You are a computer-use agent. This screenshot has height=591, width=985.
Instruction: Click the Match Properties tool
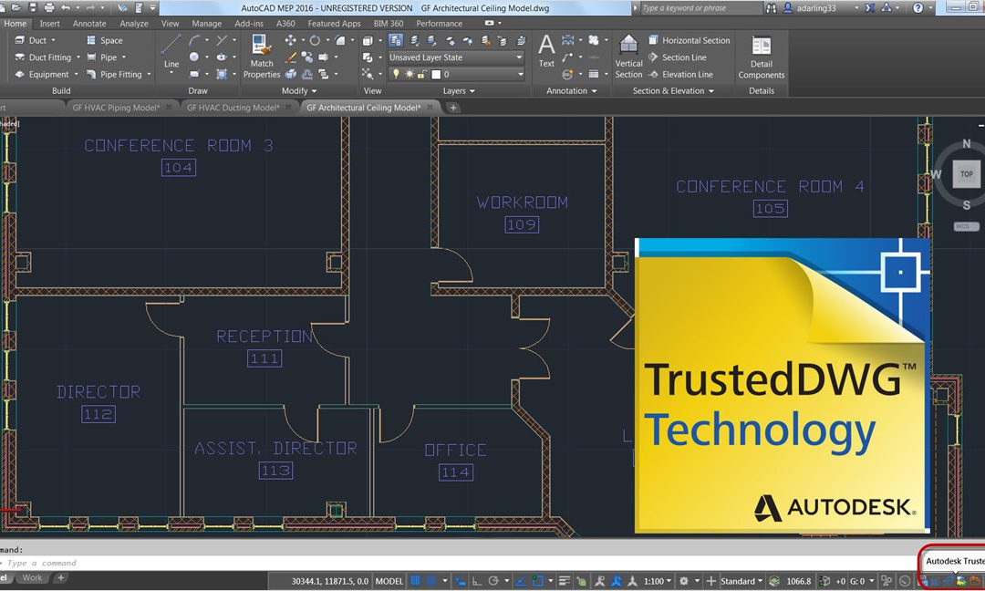tap(262, 57)
